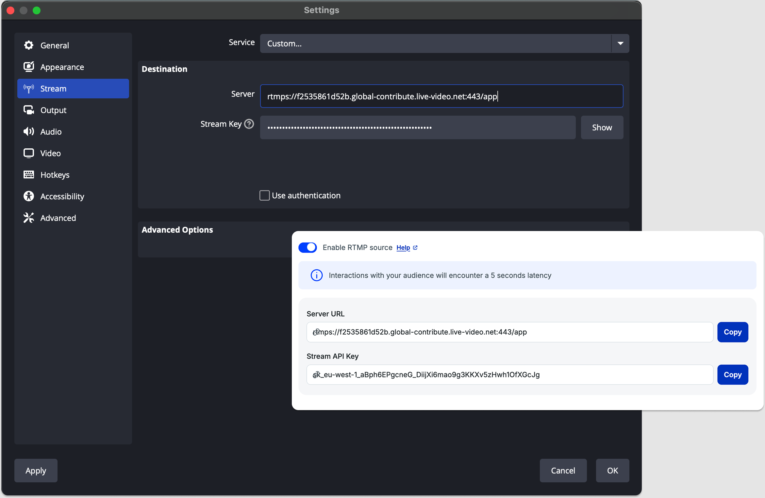Select the Accessibility settings icon
This screenshot has height=498, width=765.
point(28,196)
